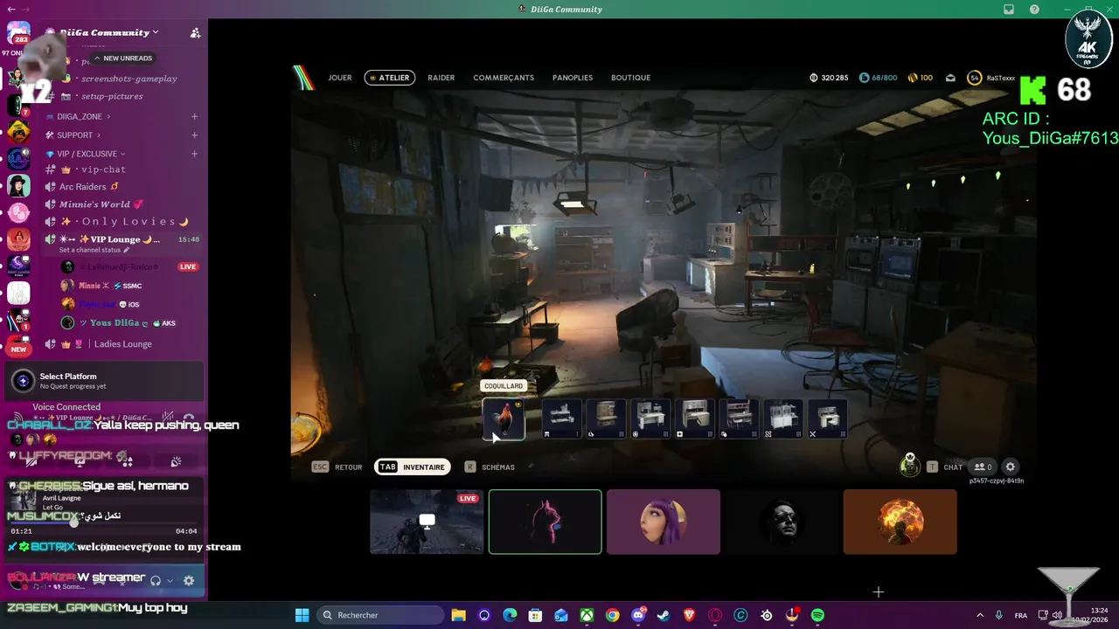Open the JOUER tab in the game
The height and width of the screenshot is (629, 1119).
coord(340,78)
